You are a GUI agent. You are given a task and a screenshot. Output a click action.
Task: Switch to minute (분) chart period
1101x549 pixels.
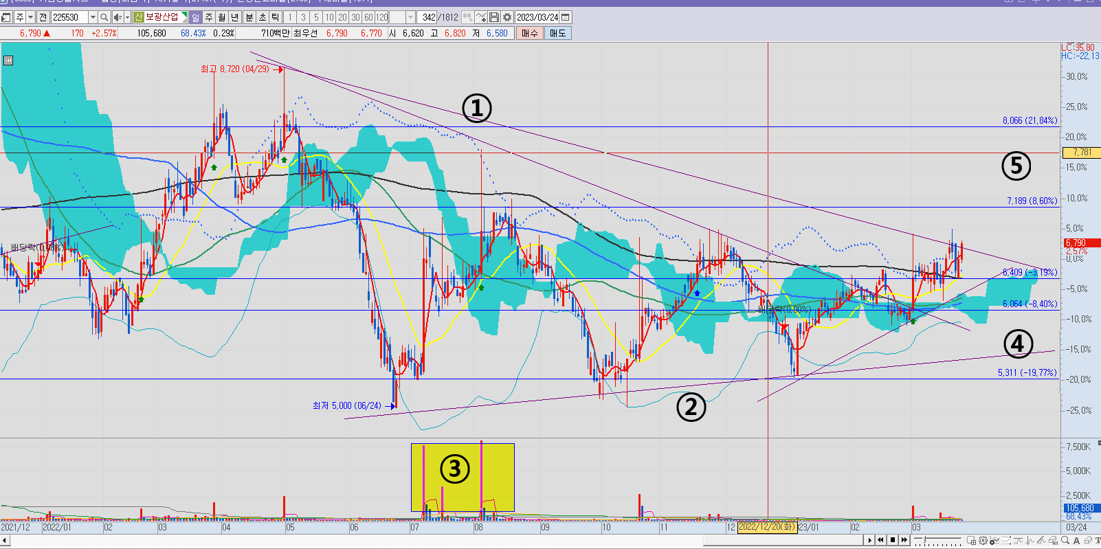249,17
